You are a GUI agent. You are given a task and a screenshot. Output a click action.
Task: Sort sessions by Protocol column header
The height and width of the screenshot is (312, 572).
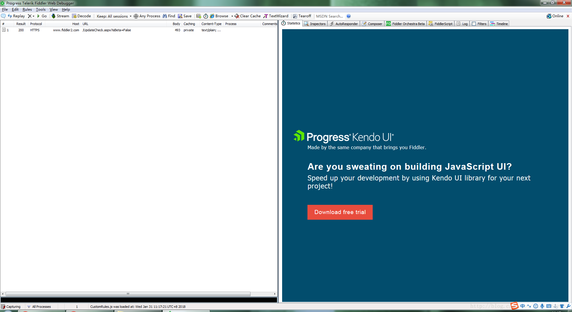click(36, 24)
